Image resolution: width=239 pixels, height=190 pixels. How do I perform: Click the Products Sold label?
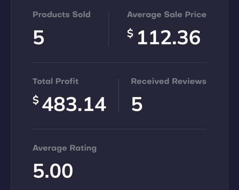(61, 15)
